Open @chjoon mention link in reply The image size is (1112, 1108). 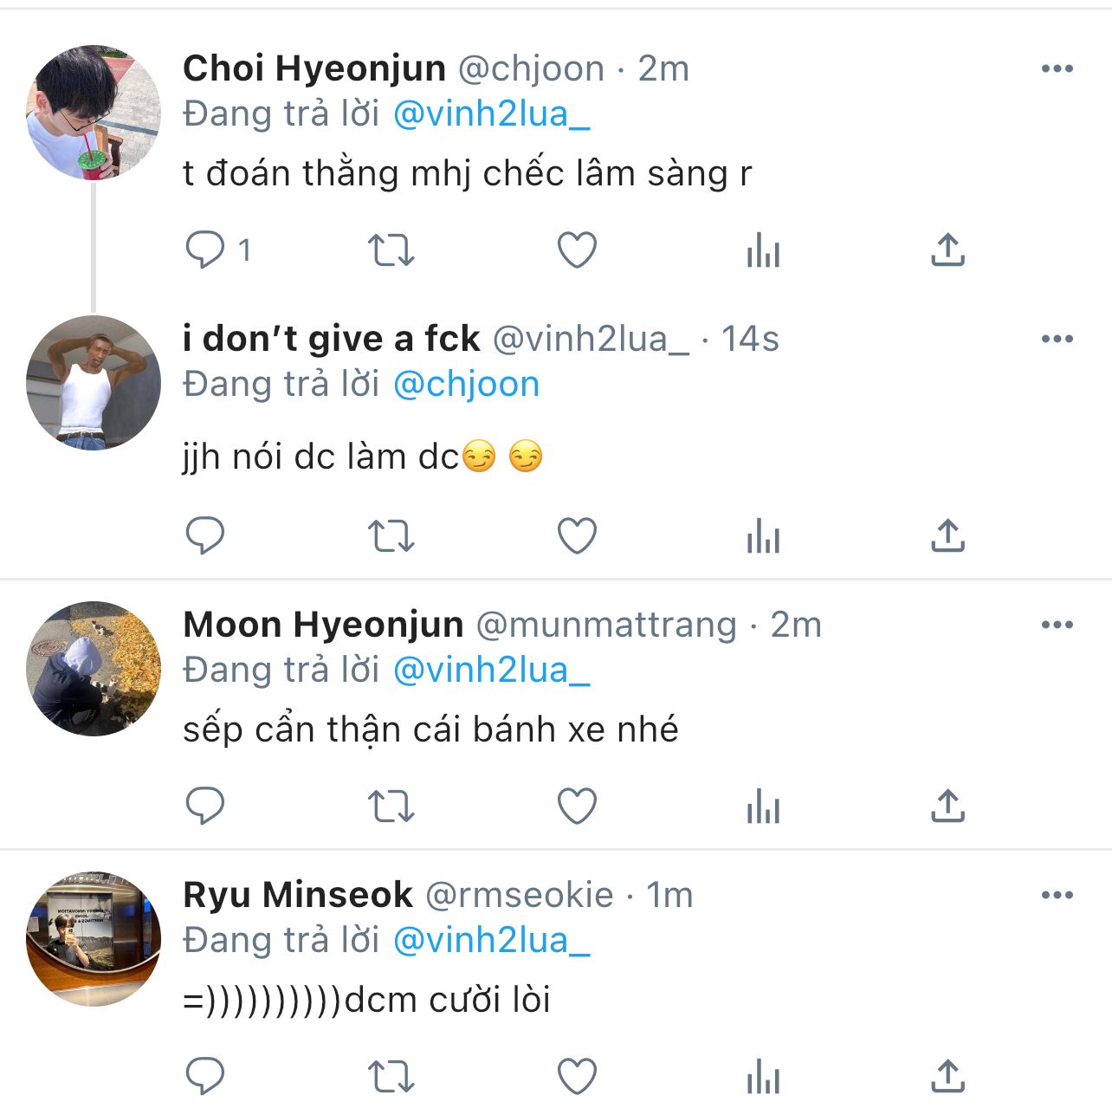(x=466, y=385)
